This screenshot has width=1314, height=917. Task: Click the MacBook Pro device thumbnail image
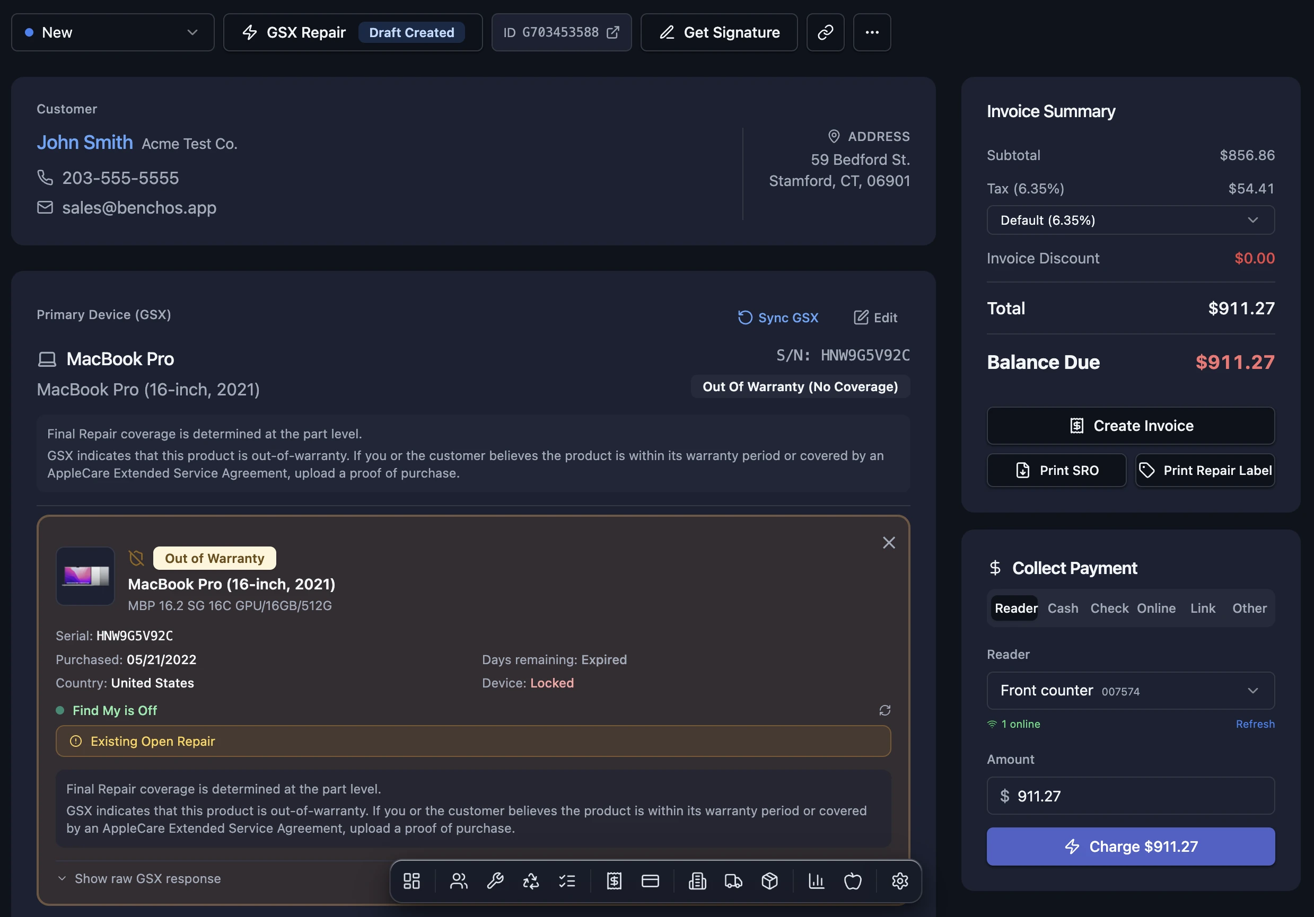[85, 576]
